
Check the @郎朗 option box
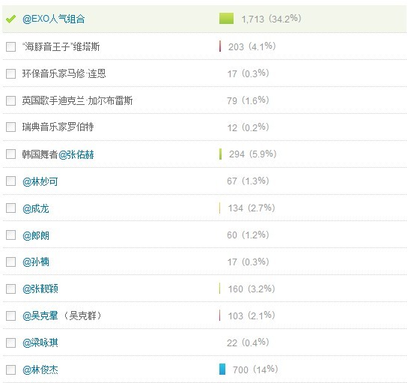click(x=11, y=235)
